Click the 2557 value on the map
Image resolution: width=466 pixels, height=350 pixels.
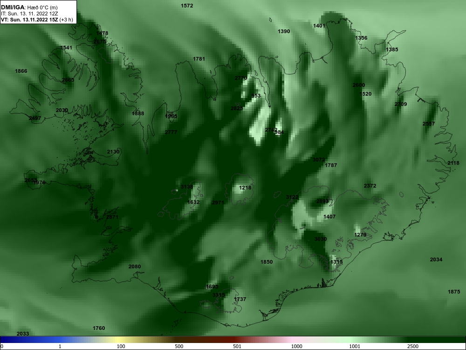click(429, 124)
